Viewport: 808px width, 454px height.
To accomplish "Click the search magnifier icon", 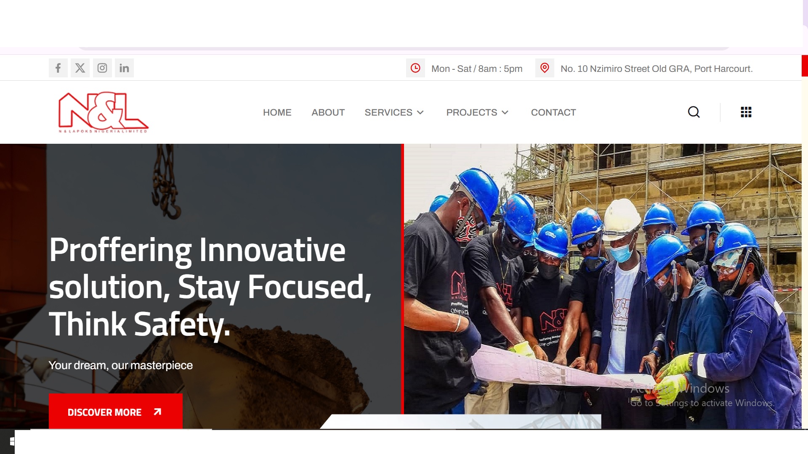I will [694, 112].
